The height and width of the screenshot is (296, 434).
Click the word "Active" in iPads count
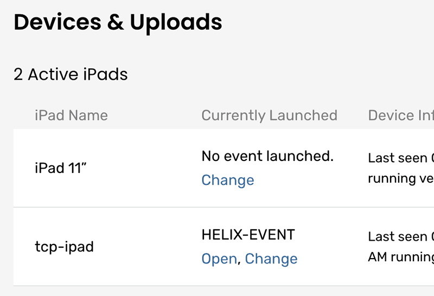click(x=53, y=74)
